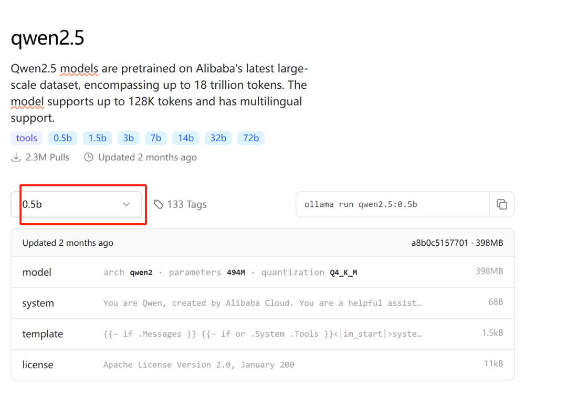Click the 494M parameters value
Screen dimensions: 567x396
236,273
